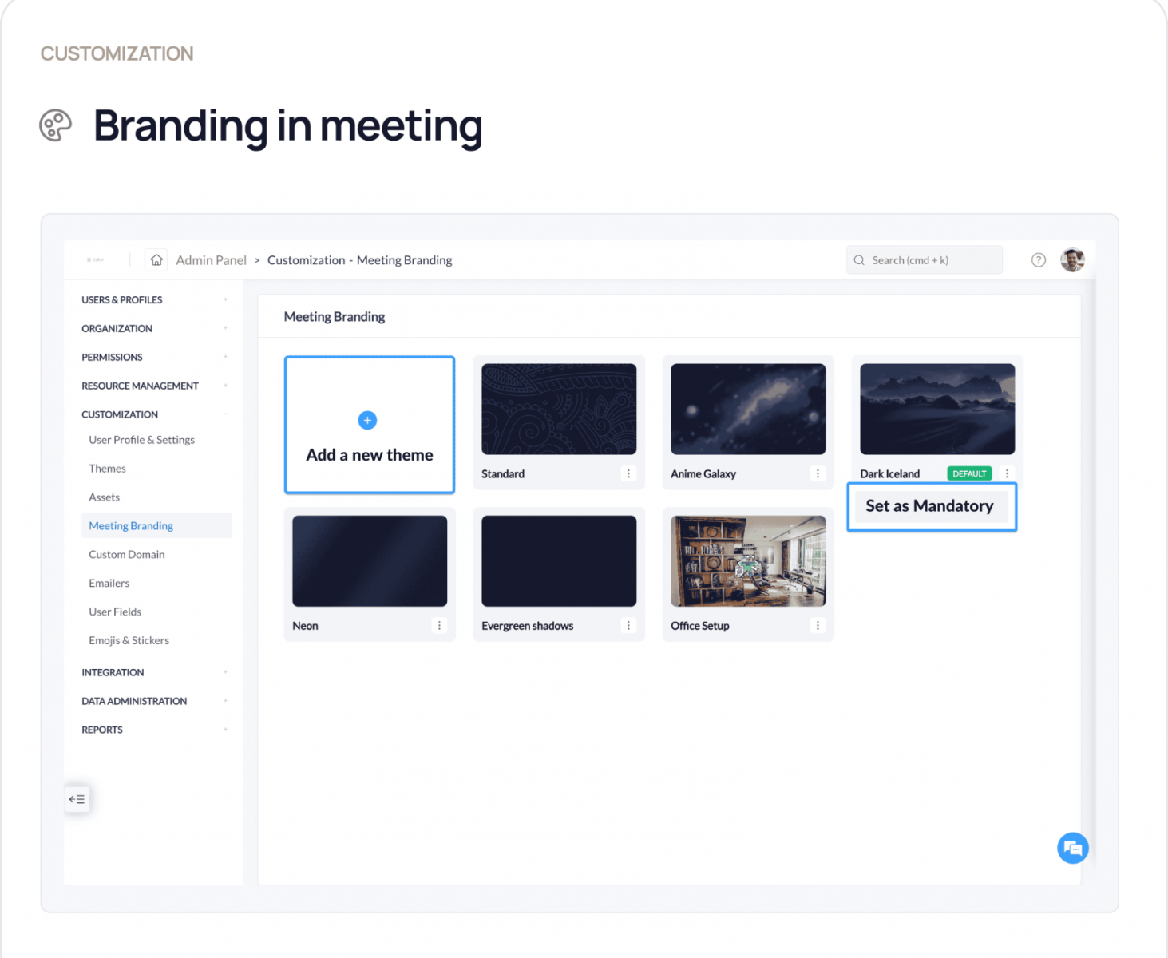Collapse the Customization section

click(225, 414)
